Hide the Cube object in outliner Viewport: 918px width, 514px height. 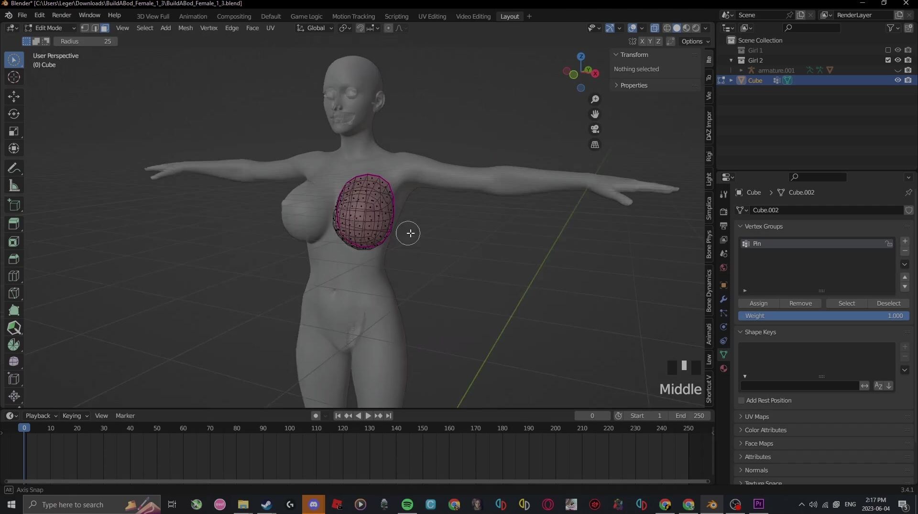click(897, 80)
